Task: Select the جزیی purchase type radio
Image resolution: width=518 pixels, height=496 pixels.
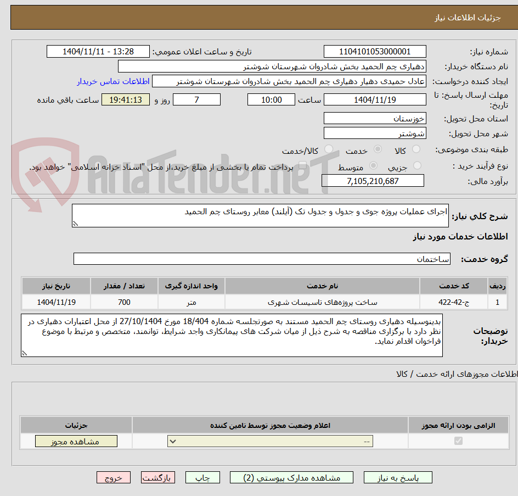Action: pyautogui.click(x=417, y=166)
